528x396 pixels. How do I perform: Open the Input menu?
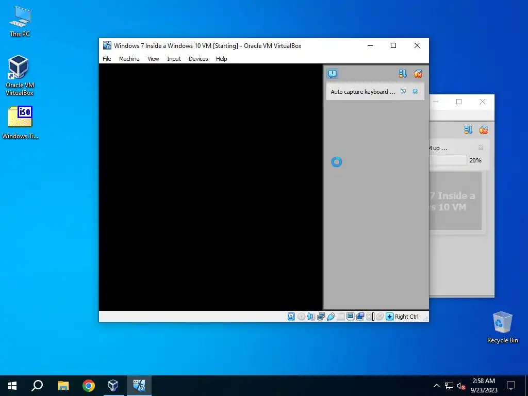[x=174, y=59]
